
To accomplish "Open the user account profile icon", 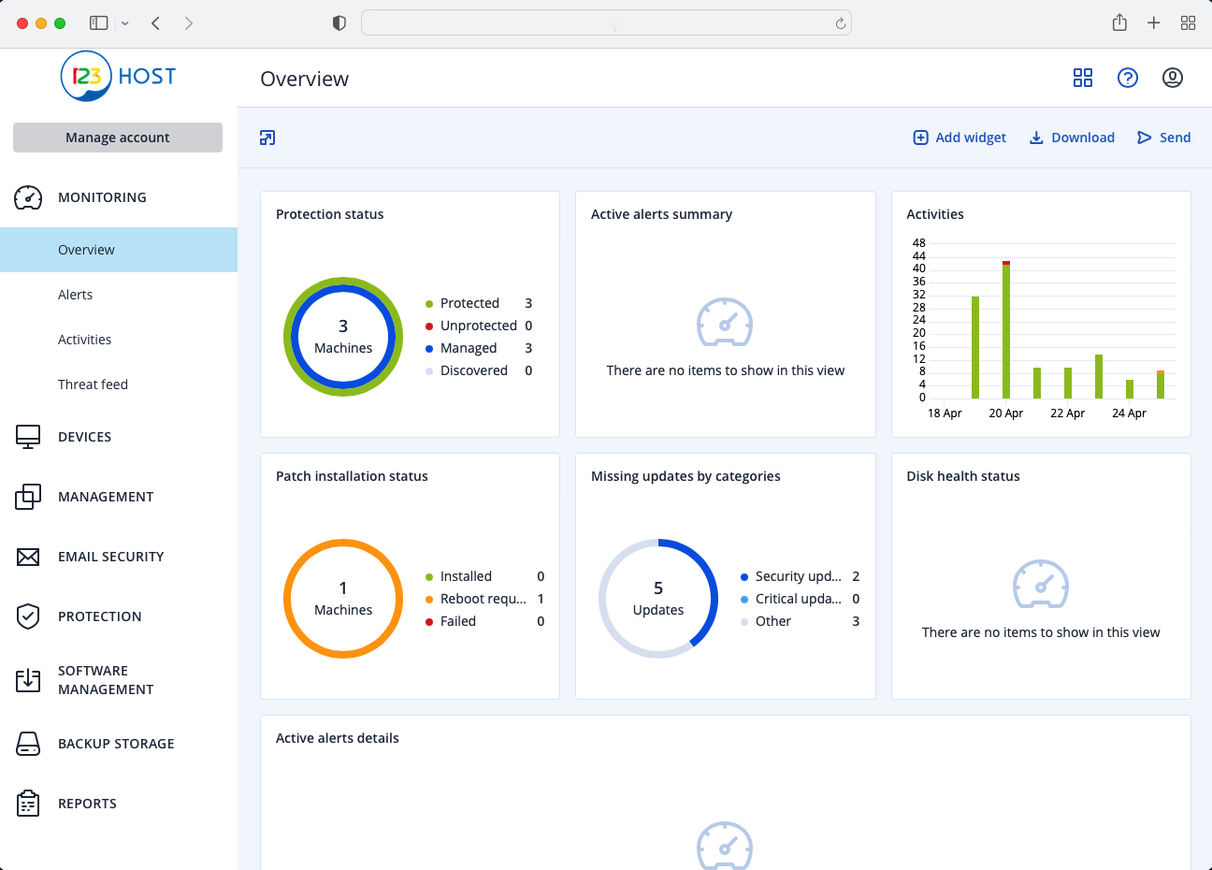I will (x=1172, y=78).
